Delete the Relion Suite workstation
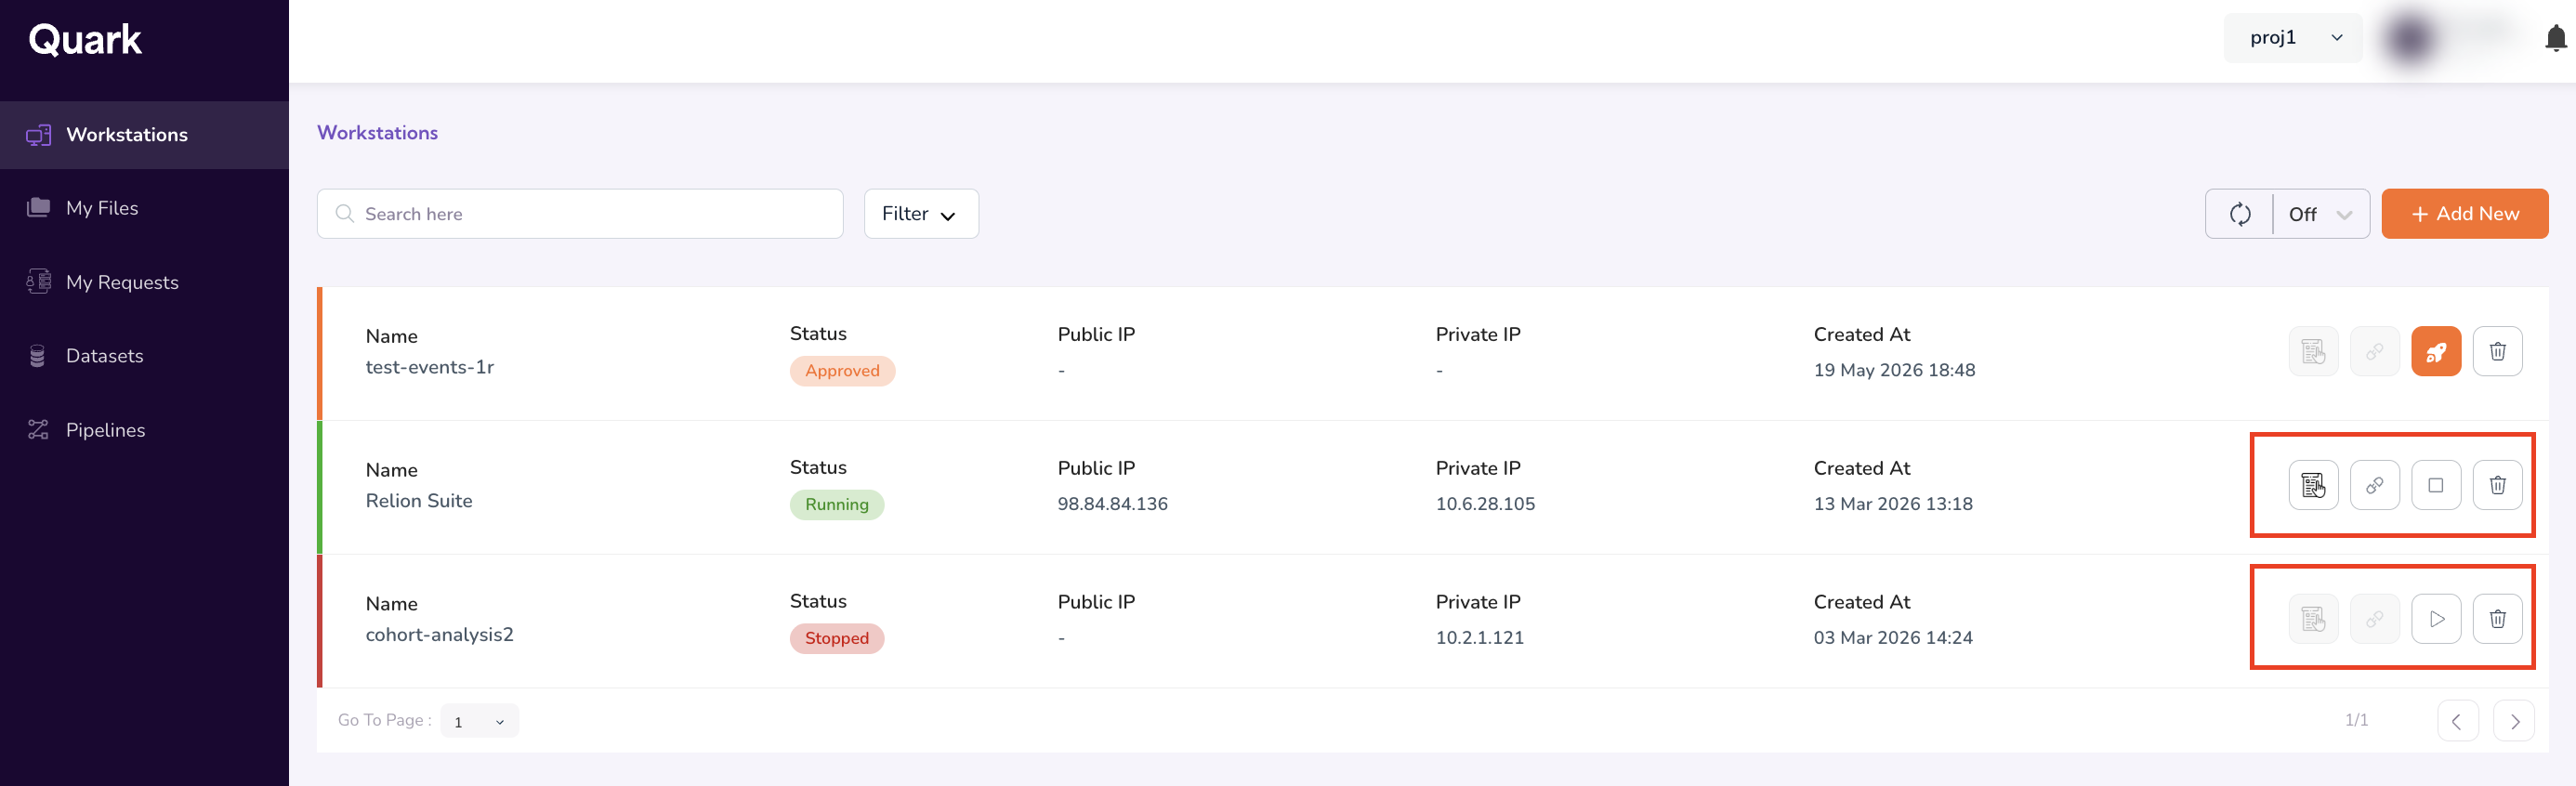The height and width of the screenshot is (786, 2576). point(2497,485)
